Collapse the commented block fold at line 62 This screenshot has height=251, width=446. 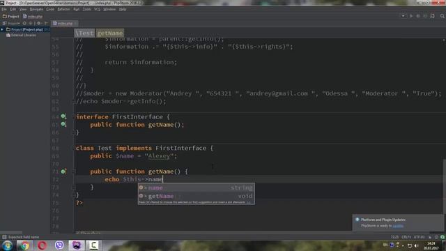(74, 102)
